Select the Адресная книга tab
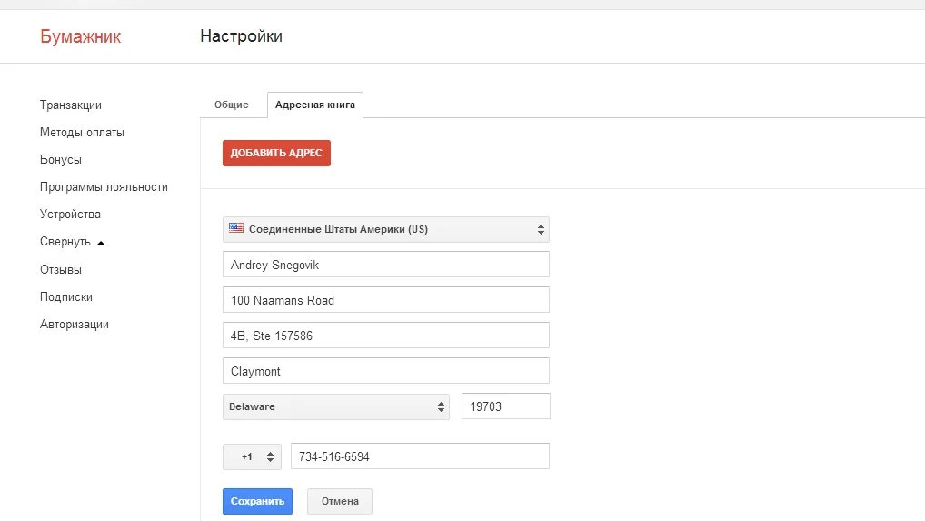Image resolution: width=925 pixels, height=521 pixels. tap(315, 105)
